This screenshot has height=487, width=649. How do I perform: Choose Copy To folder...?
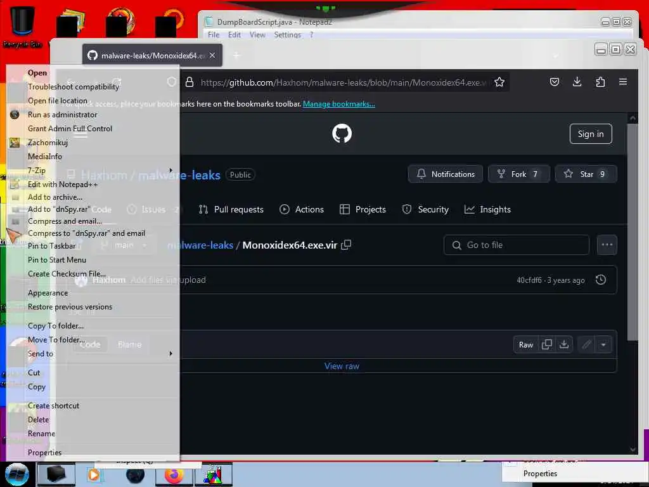pos(93,326)
